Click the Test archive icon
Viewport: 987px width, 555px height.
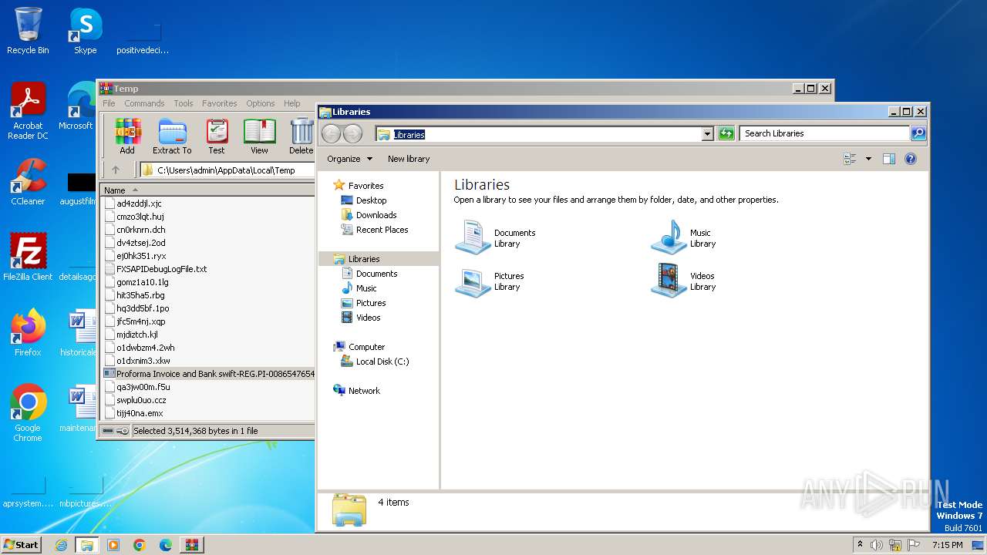click(217, 136)
